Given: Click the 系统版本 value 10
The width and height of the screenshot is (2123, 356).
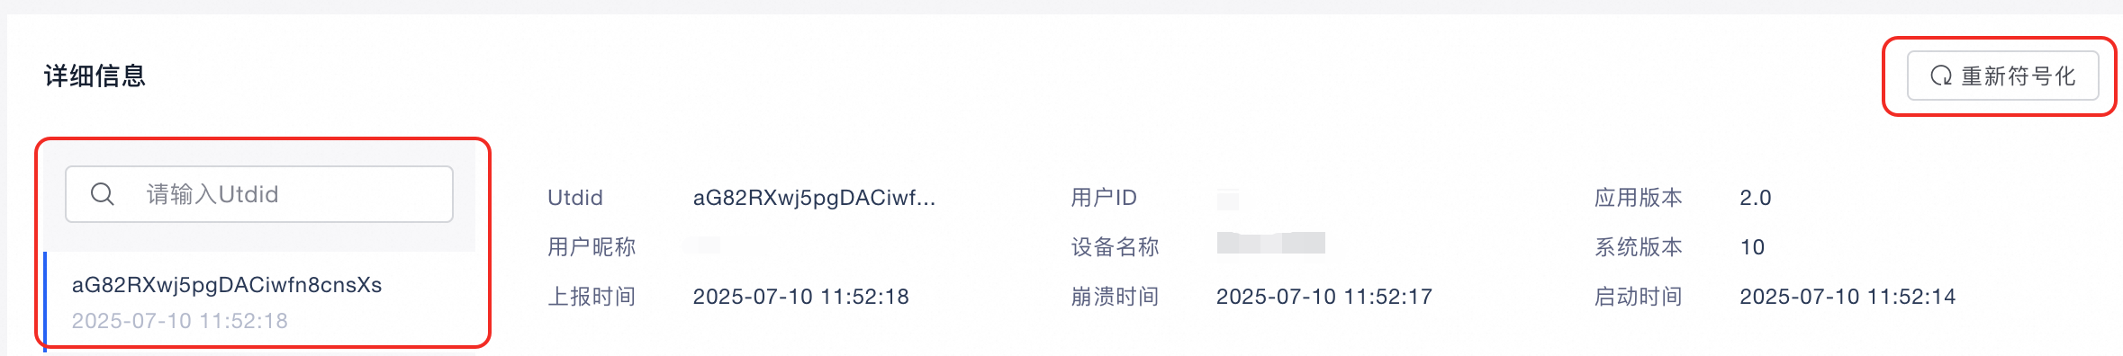Looking at the screenshot, I should 1752,247.
